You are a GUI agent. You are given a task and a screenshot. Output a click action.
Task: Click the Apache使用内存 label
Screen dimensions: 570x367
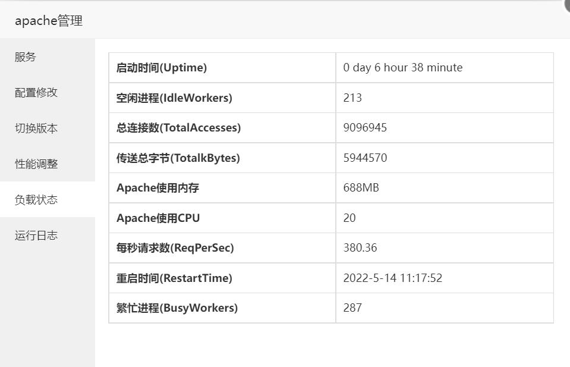(158, 188)
